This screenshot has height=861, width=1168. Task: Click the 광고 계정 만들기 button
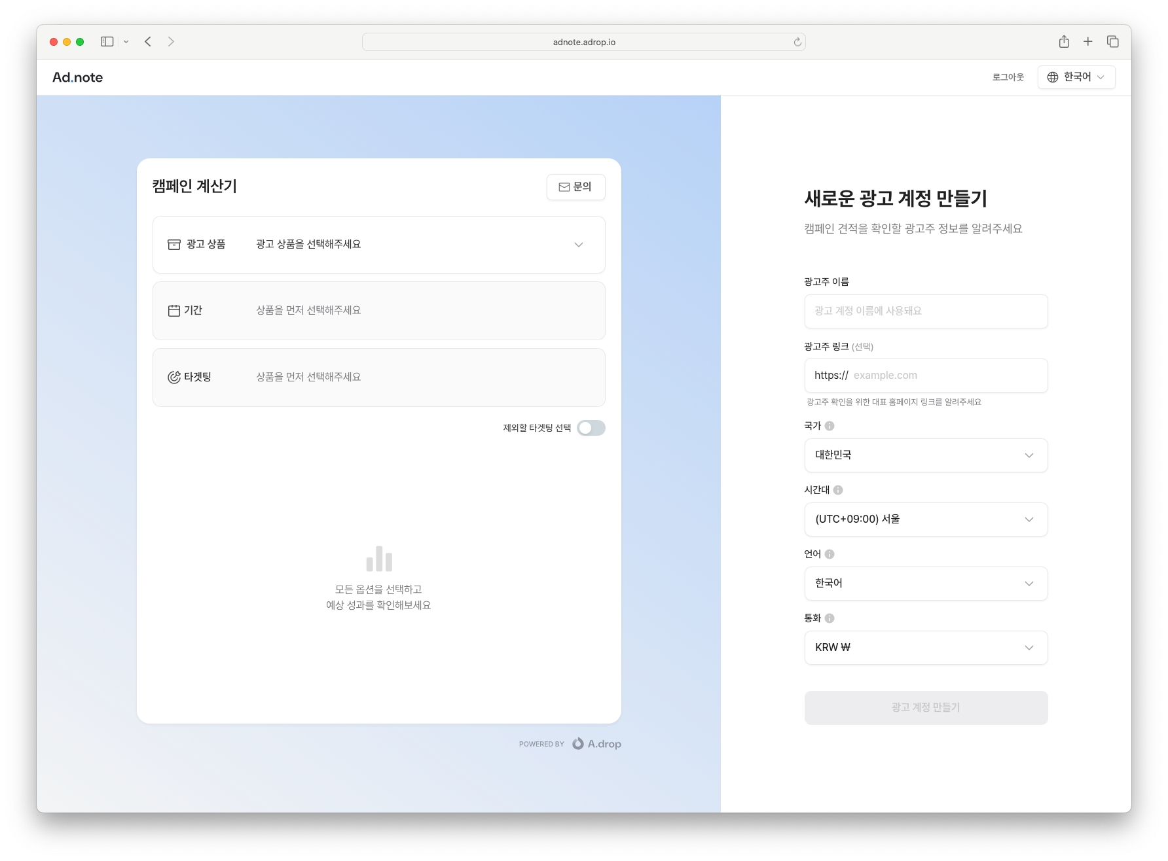click(x=925, y=708)
